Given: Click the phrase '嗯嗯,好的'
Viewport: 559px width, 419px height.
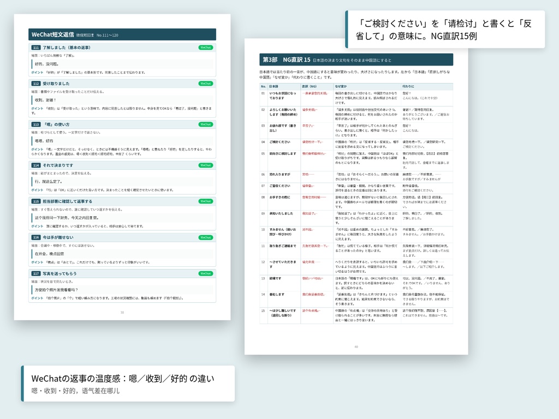Looking at the screenshot, I should coord(44,141).
